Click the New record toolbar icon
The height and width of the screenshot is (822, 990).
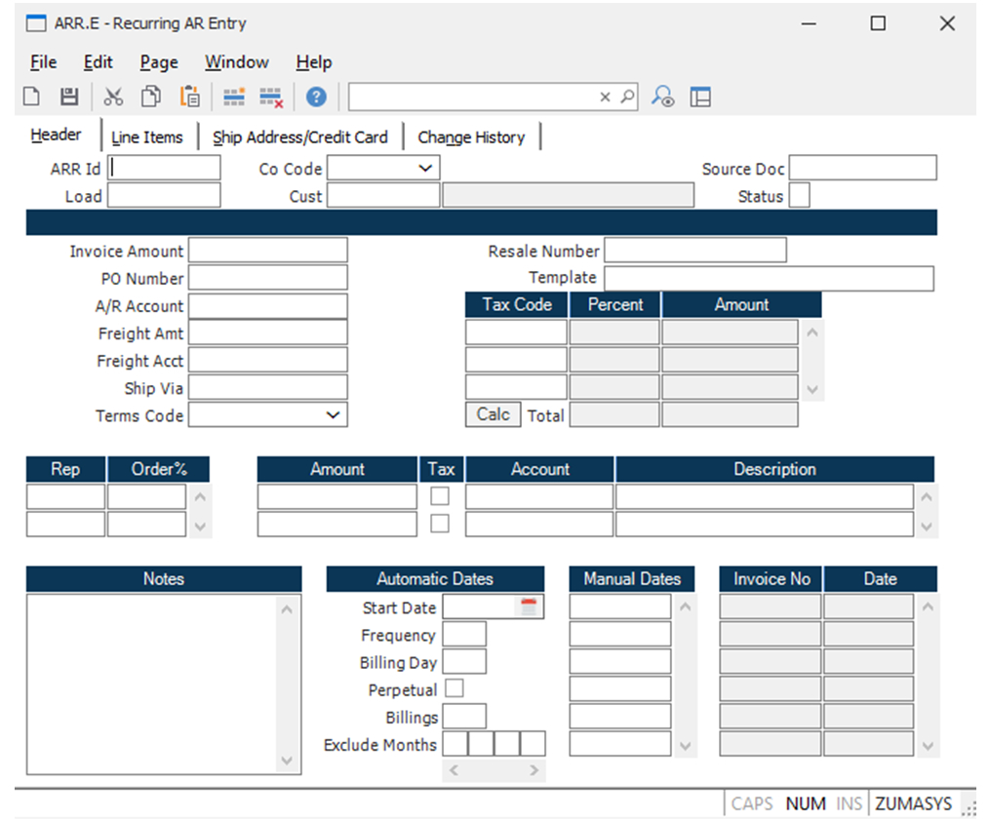click(x=31, y=97)
